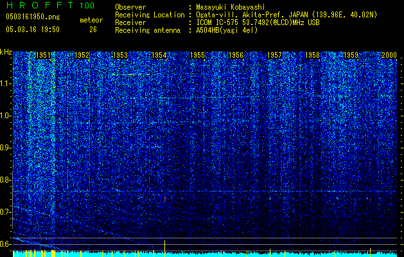The image size is (404, 257).
Task: Click the HROFFT title text
Action: pos(40,5)
